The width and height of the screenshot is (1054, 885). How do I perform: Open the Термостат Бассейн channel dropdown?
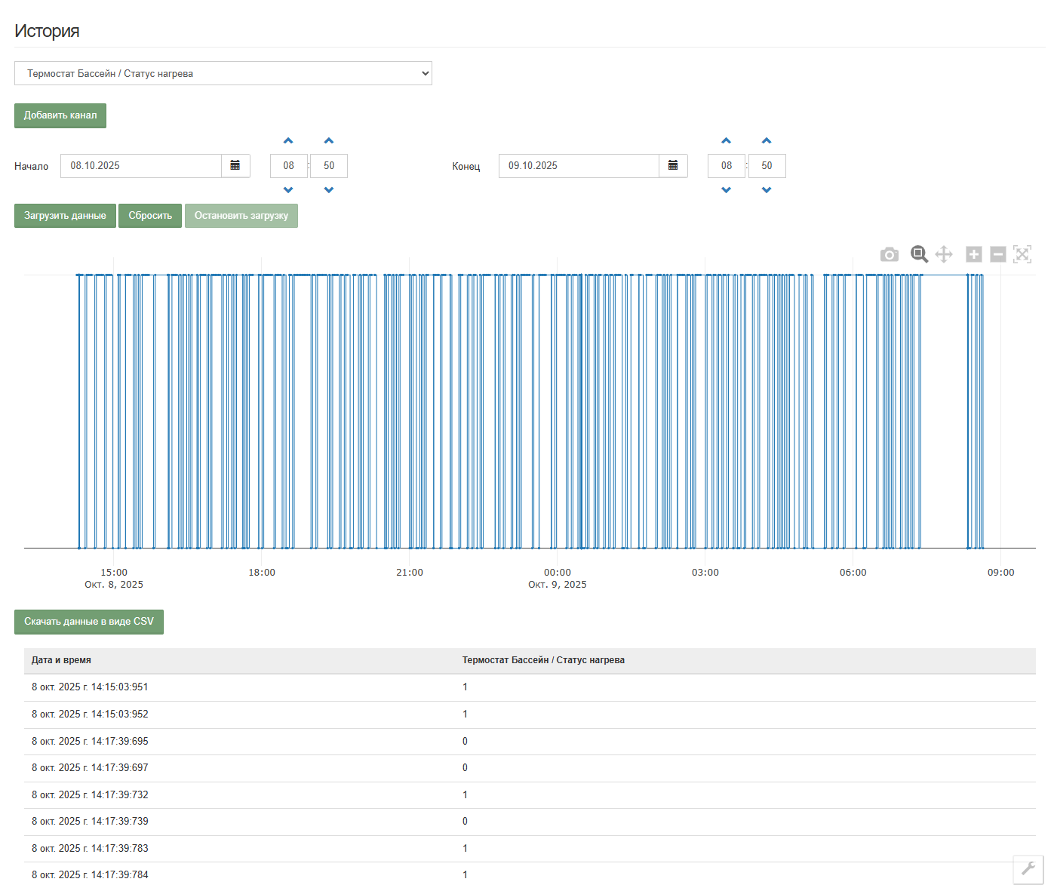[223, 73]
